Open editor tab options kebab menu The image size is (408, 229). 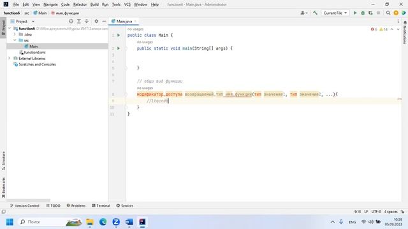click(x=398, y=21)
